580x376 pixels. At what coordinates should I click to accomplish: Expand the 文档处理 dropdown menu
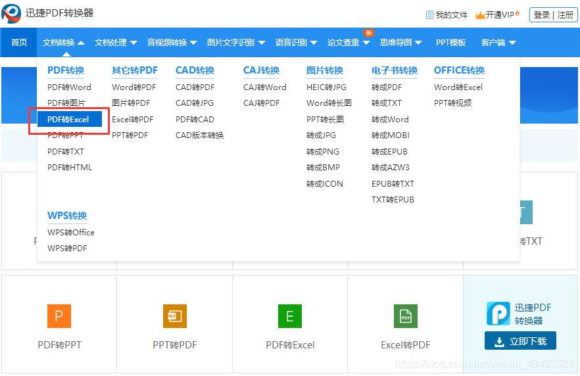click(116, 43)
